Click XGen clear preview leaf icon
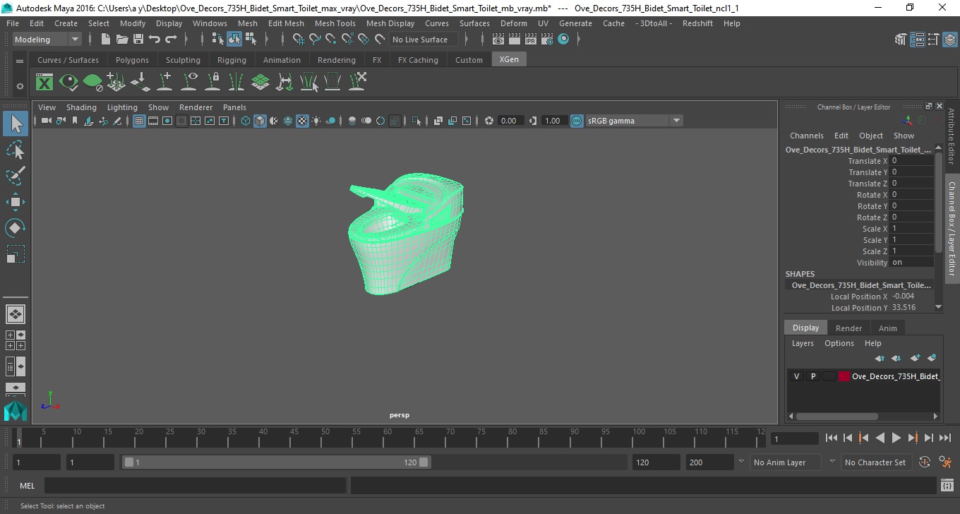Image resolution: width=960 pixels, height=514 pixels. (92, 83)
